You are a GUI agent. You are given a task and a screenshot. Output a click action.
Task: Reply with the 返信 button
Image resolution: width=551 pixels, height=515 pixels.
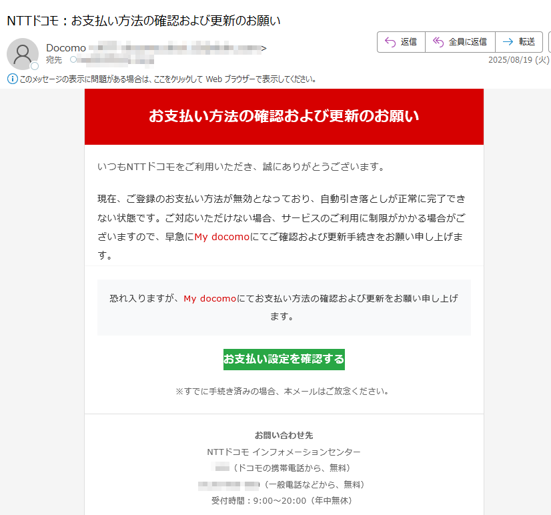tap(402, 42)
